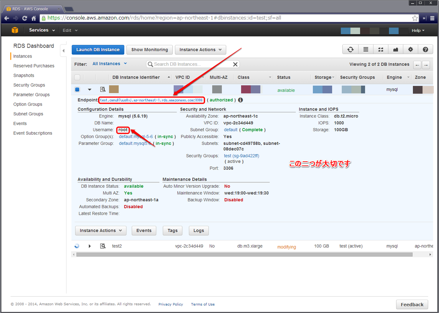Click the AWS orange cube home icon
439x313 pixels.
(x=15, y=30)
